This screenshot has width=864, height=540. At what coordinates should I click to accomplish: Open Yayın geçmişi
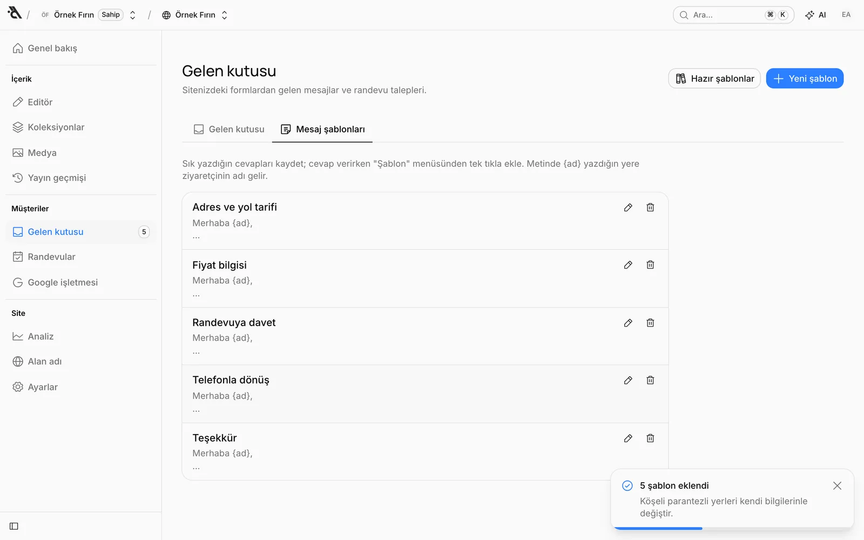pyautogui.click(x=81, y=178)
